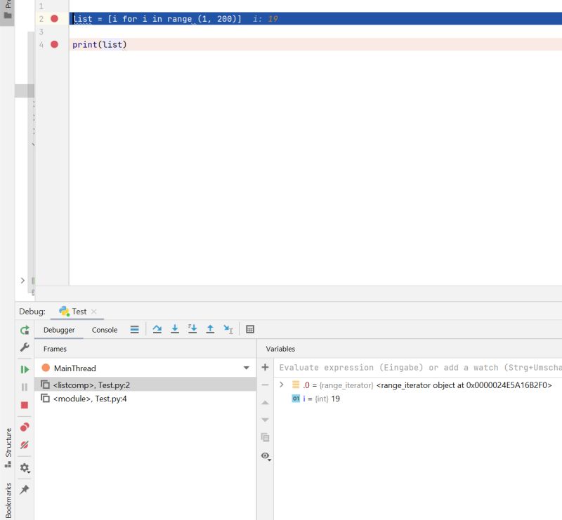The height and width of the screenshot is (520, 562).
Task: Resume the paused program
Action: 22,368
